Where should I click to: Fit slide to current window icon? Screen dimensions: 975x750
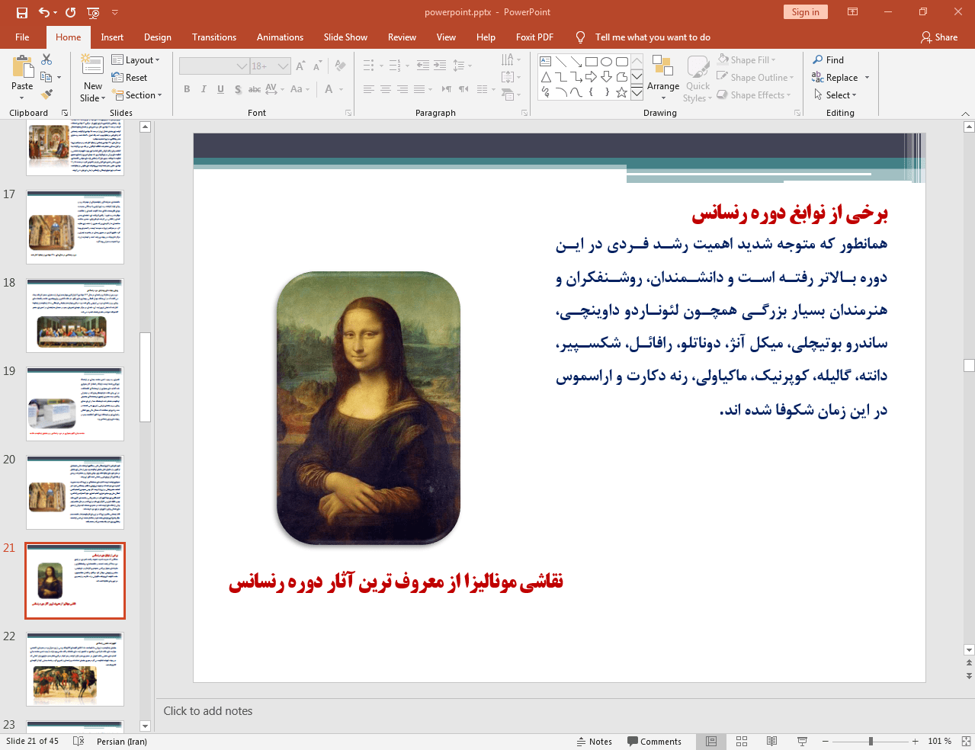point(966,742)
